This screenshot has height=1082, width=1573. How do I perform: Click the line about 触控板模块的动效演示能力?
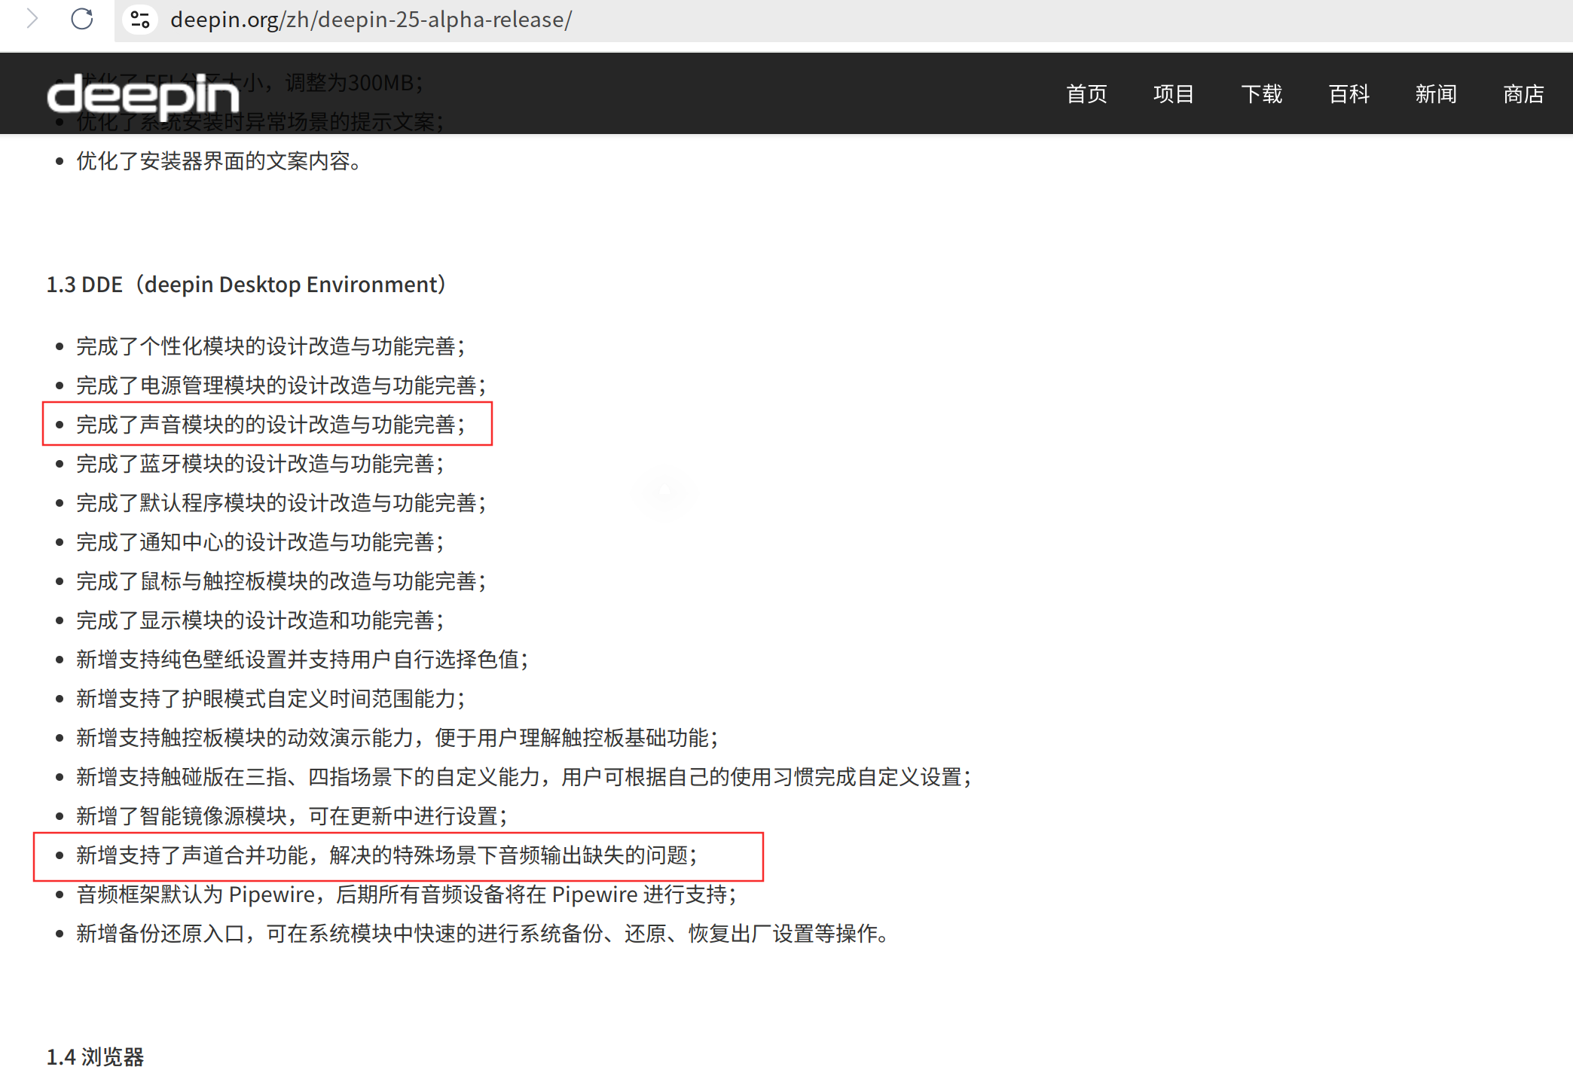coord(398,738)
